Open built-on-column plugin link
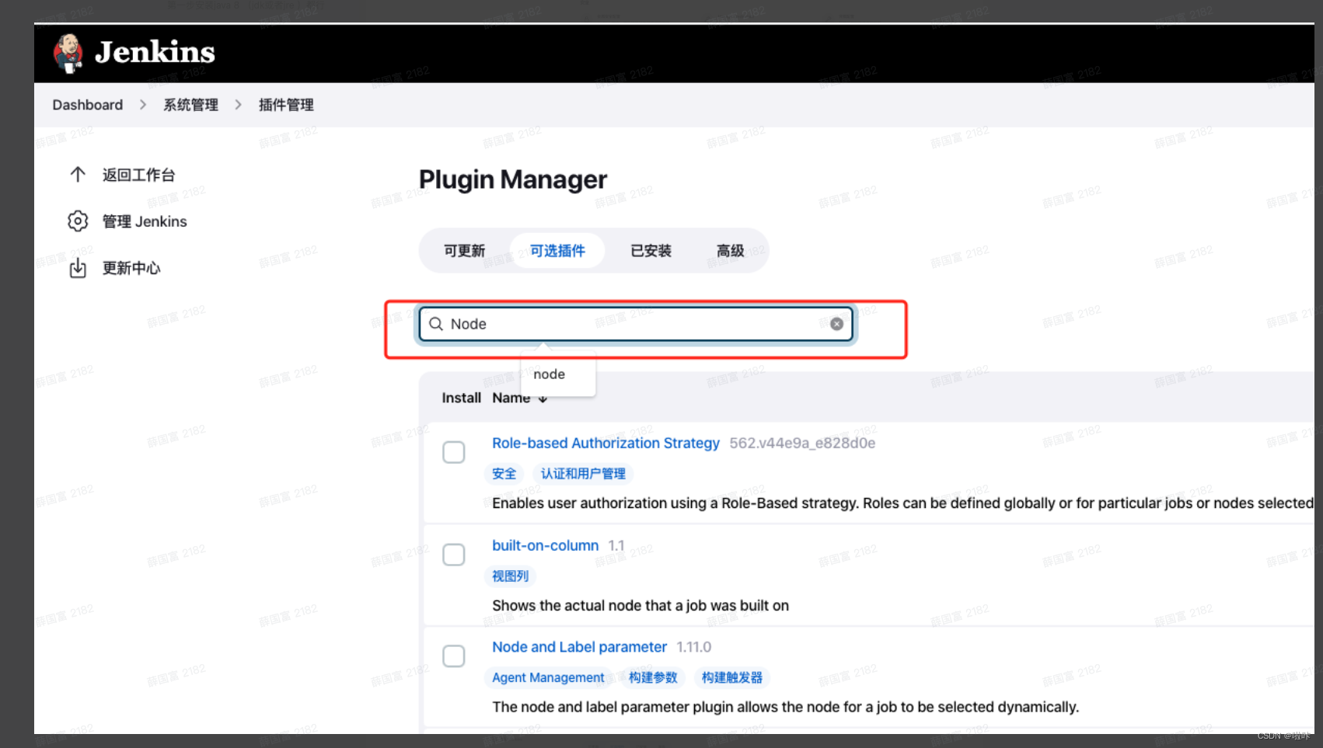The height and width of the screenshot is (748, 1323). pos(545,545)
